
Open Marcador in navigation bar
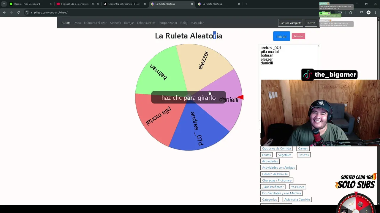tap(197, 23)
